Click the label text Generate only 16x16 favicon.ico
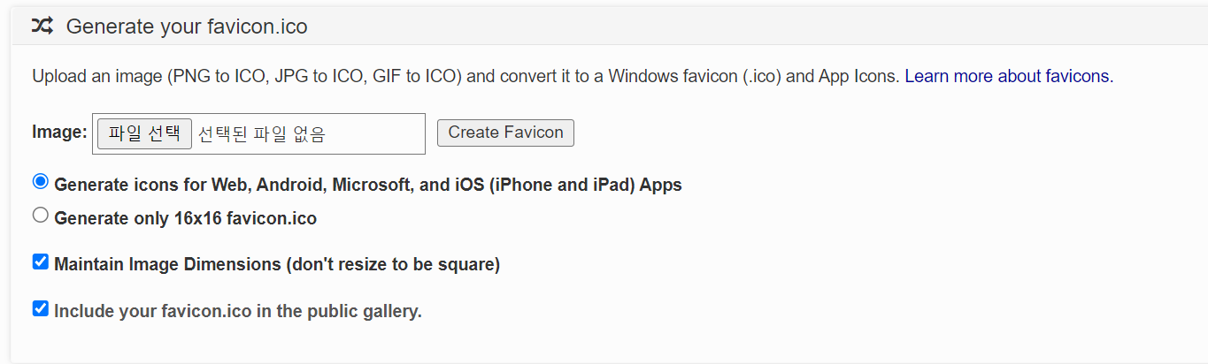Viewport: 1208px width, 364px height. point(186,218)
